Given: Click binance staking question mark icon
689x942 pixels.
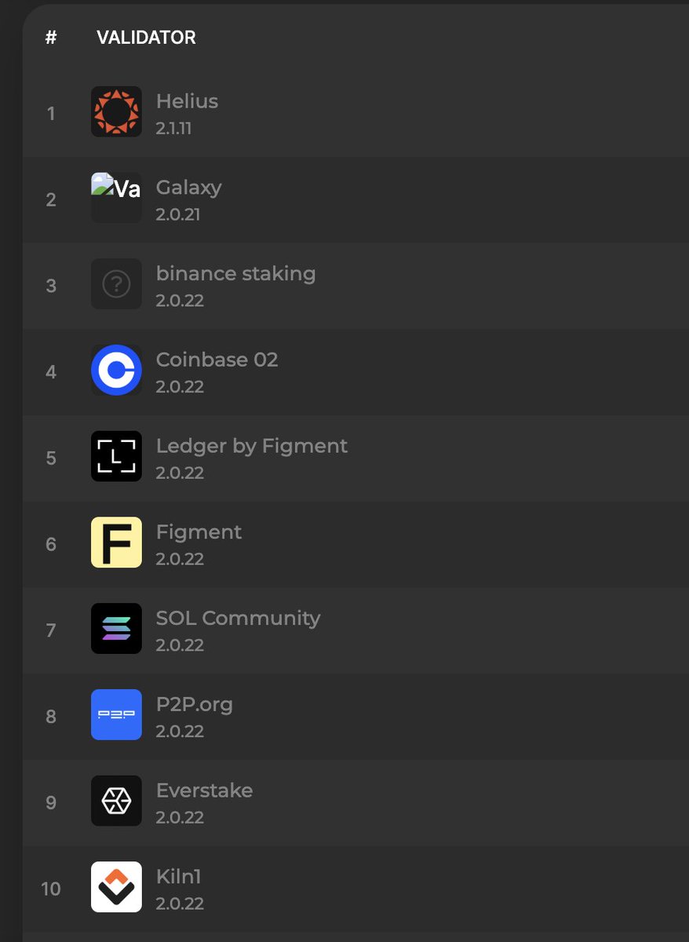Looking at the screenshot, I should click(116, 283).
